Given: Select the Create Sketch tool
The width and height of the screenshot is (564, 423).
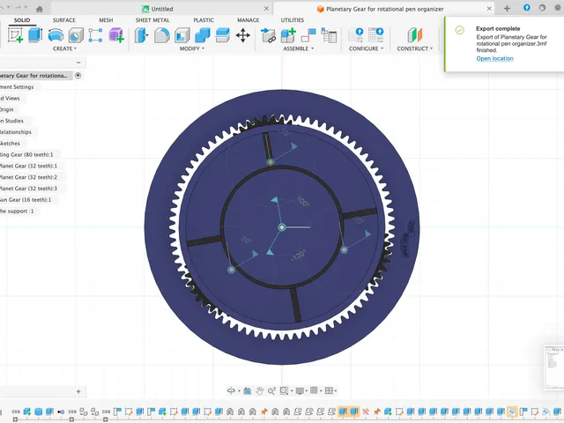Looking at the screenshot, I should coord(16,35).
